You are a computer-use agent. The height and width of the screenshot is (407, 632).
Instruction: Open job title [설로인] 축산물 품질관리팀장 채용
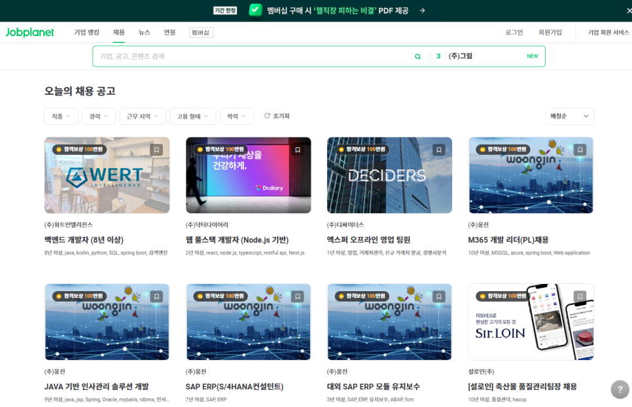tap(522, 387)
